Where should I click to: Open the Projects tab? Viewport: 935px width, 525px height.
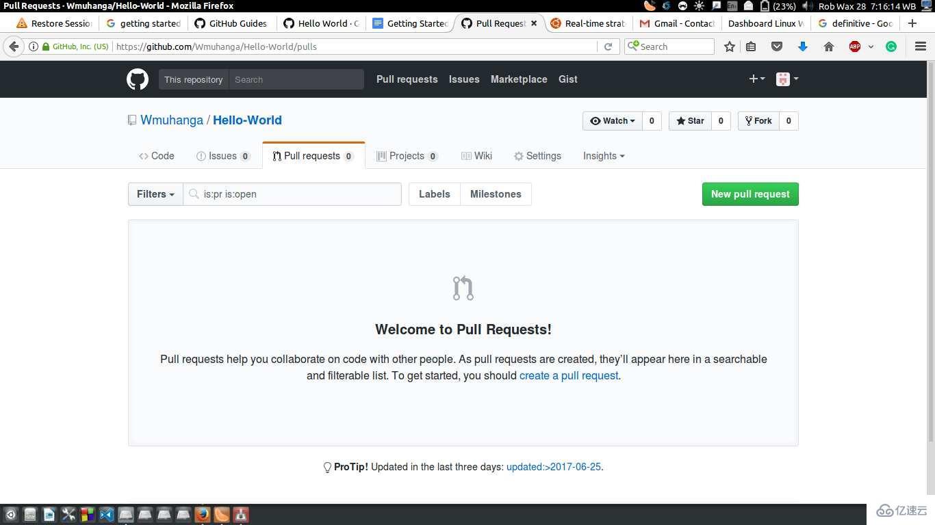coord(407,156)
